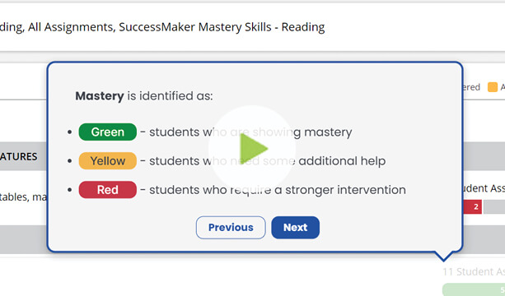
Task: Click the red bar segment labeled 2
Action: (x=473, y=207)
